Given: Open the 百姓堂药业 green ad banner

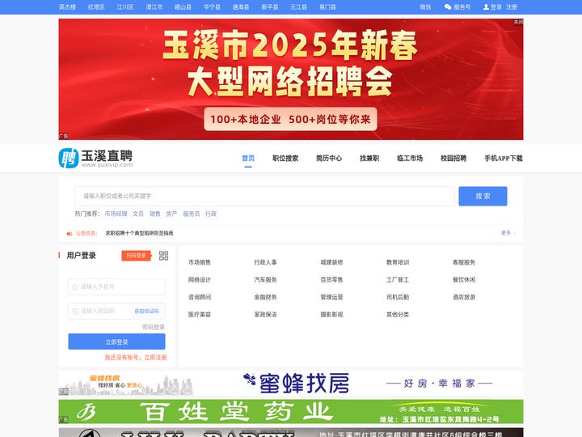Looking at the screenshot, I should point(291,412).
